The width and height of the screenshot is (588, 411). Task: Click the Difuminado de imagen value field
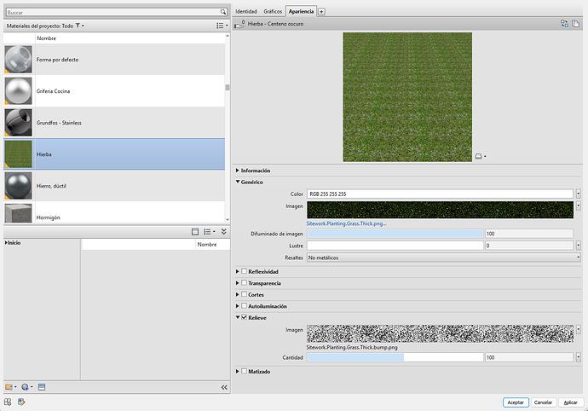pyautogui.click(x=528, y=234)
